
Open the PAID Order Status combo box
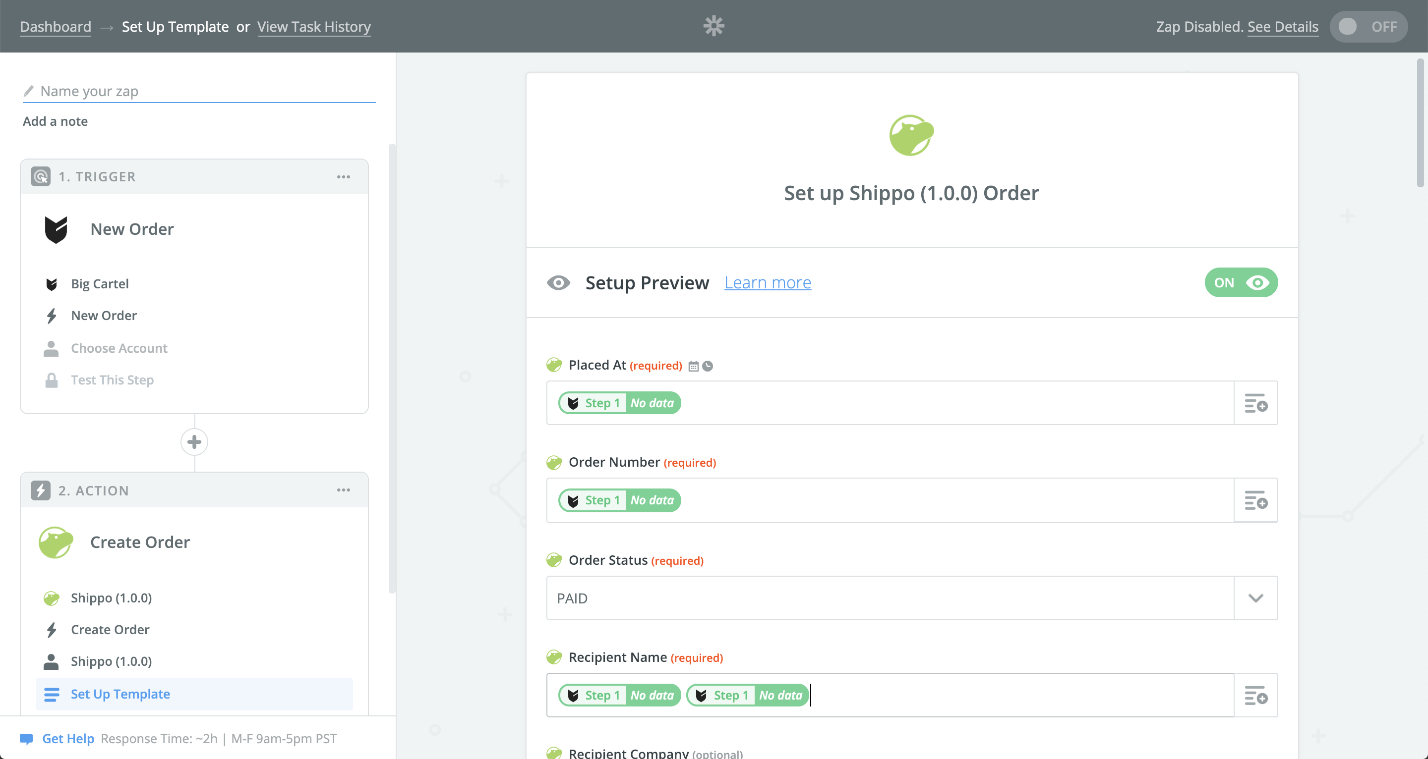pos(911,598)
